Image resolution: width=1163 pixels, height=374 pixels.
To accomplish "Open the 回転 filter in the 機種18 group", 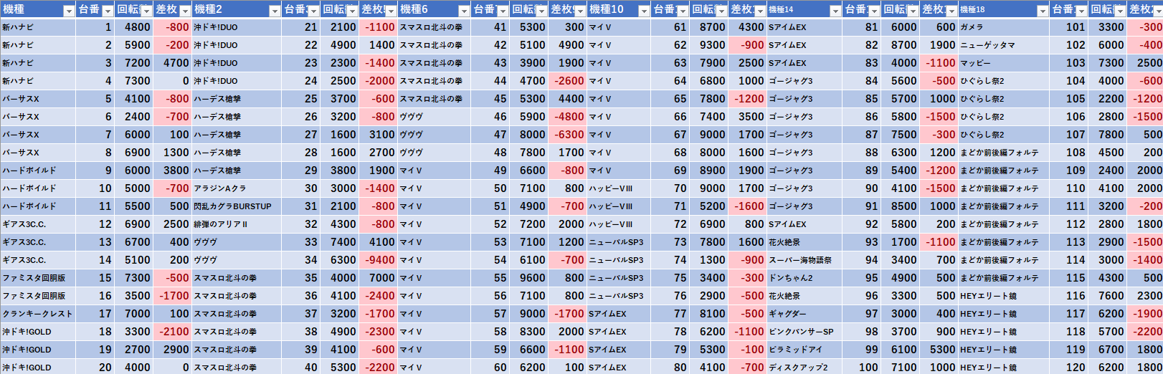I will pyautogui.click(x=1120, y=11).
